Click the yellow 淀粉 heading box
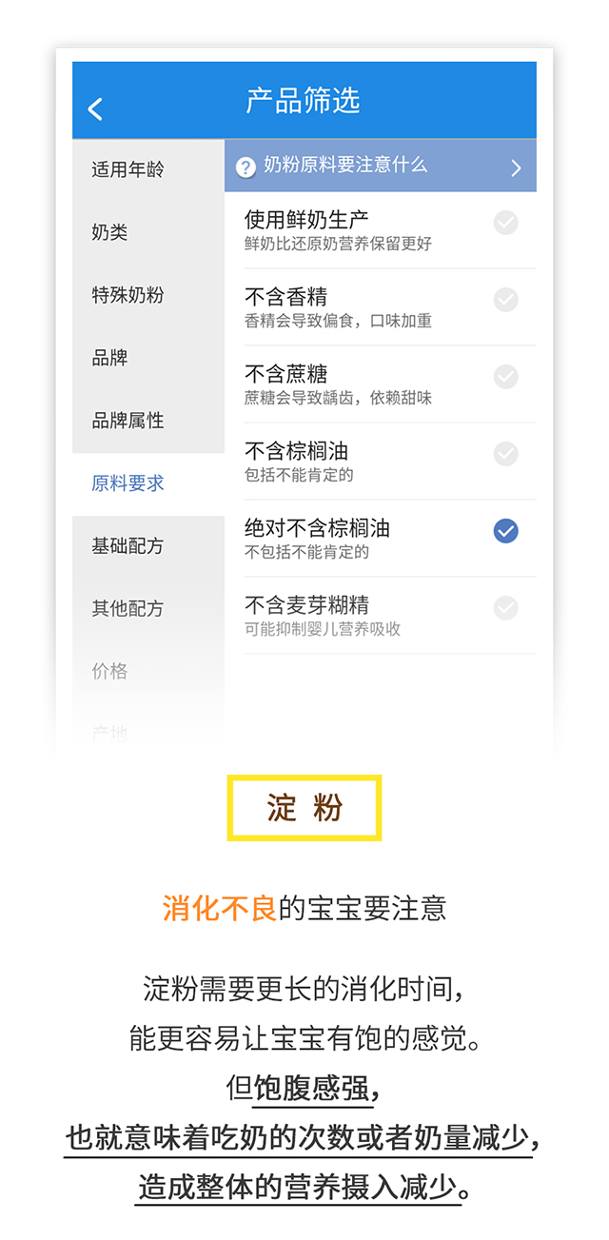The image size is (609, 1240). [304, 808]
